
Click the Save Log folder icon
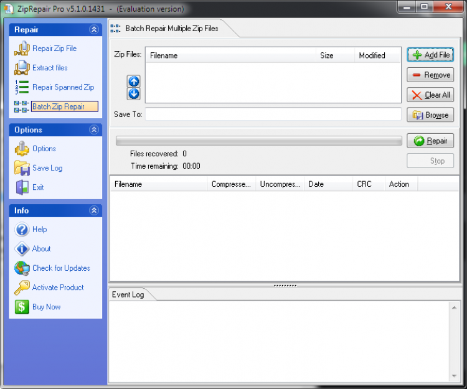tap(22, 168)
